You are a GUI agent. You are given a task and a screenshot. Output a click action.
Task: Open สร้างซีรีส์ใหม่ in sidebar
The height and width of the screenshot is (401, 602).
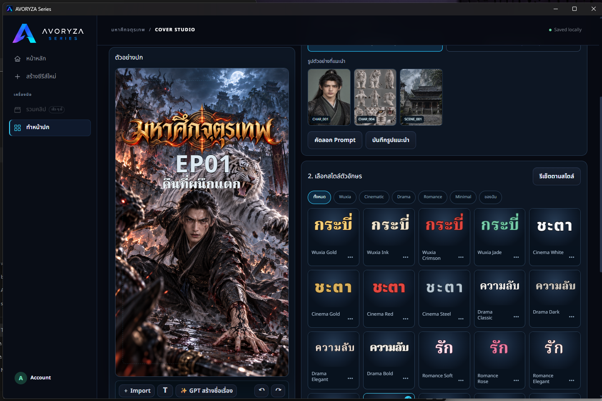pos(50,77)
